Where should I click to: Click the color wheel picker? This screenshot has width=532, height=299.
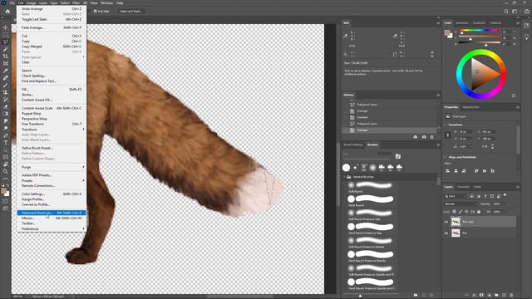480,74
